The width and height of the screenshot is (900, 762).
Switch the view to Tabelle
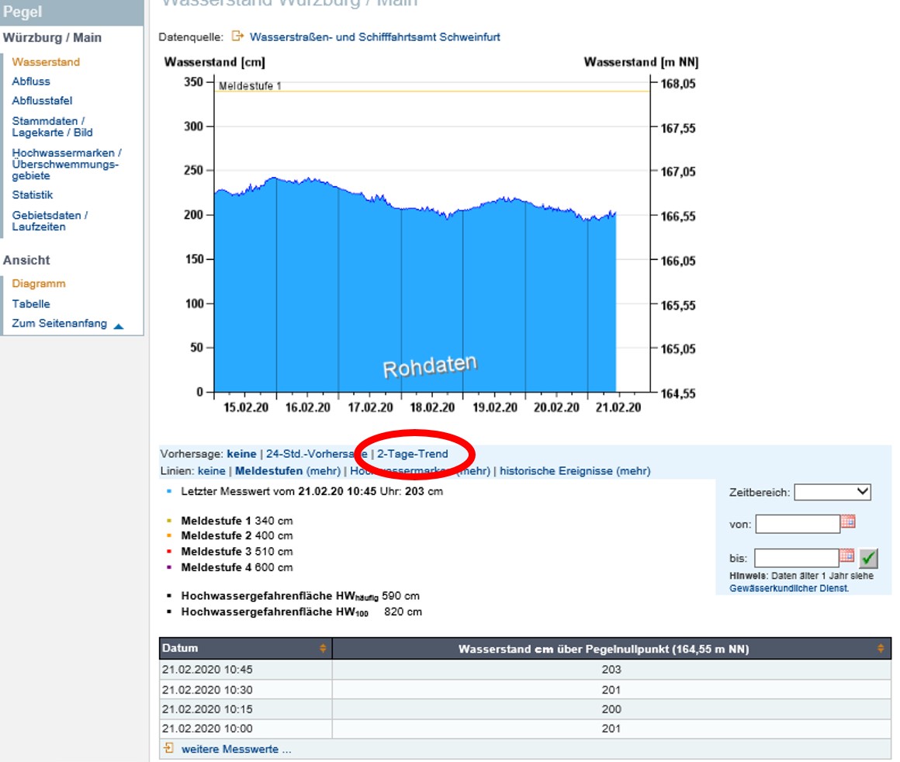pyautogui.click(x=31, y=303)
